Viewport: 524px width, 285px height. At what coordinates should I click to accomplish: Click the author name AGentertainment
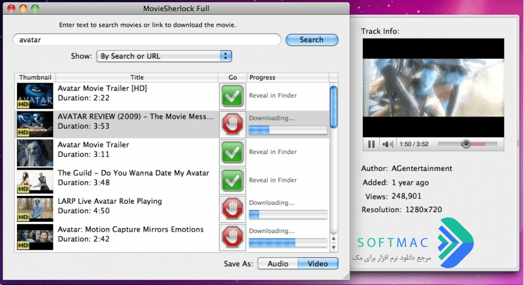(x=422, y=168)
